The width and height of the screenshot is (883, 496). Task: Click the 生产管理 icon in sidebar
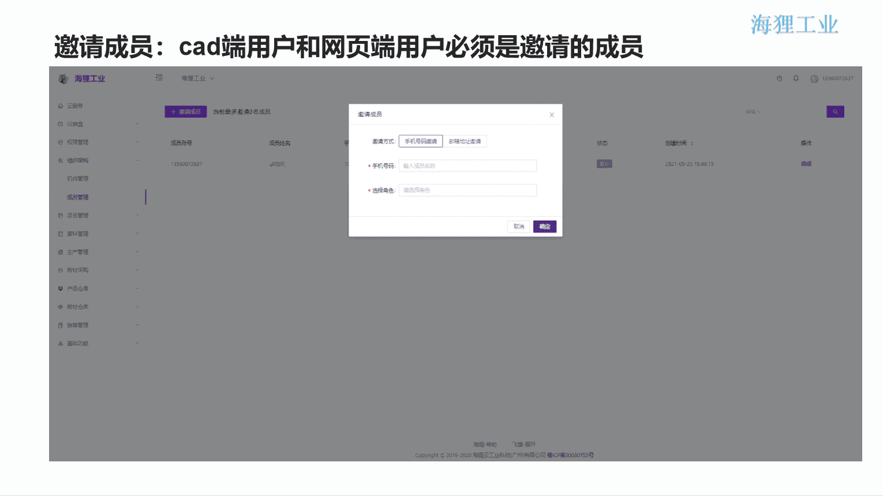pos(61,253)
